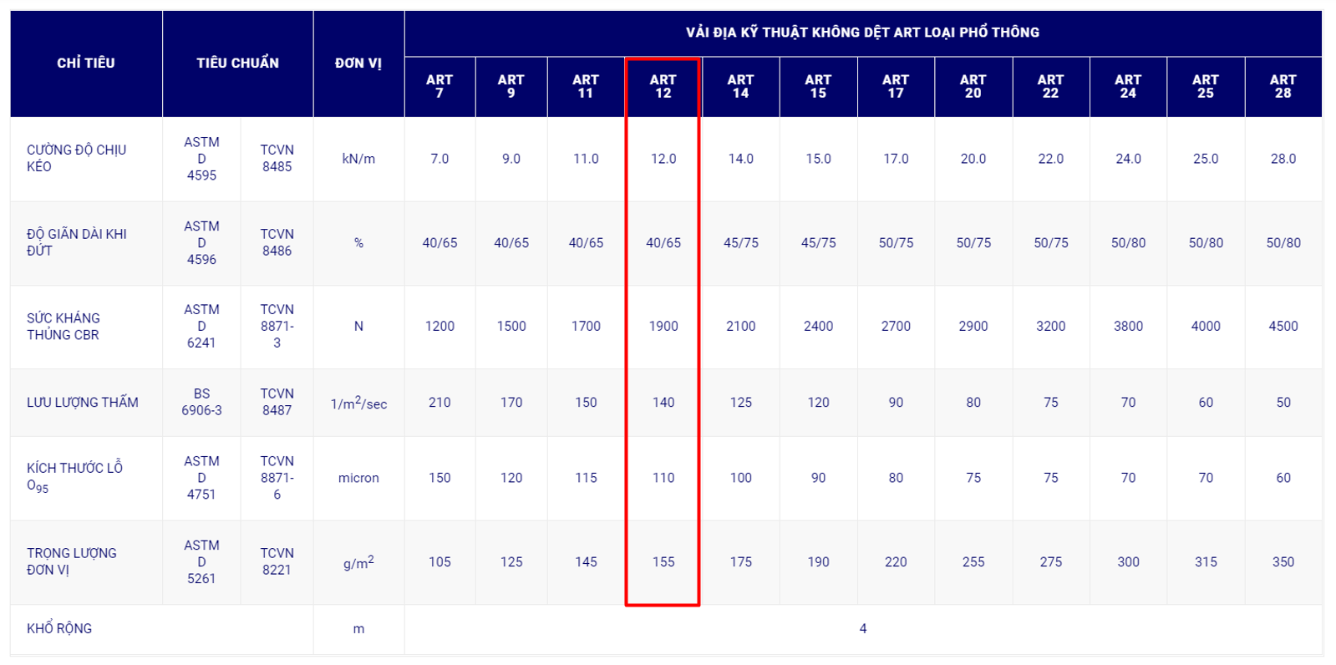Select the CHỈ TIÊU header cell
This screenshot has height=665, width=1336.
(86, 63)
